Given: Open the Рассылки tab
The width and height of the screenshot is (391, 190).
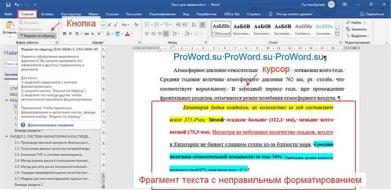Looking at the screenshot, I should 134,14.
